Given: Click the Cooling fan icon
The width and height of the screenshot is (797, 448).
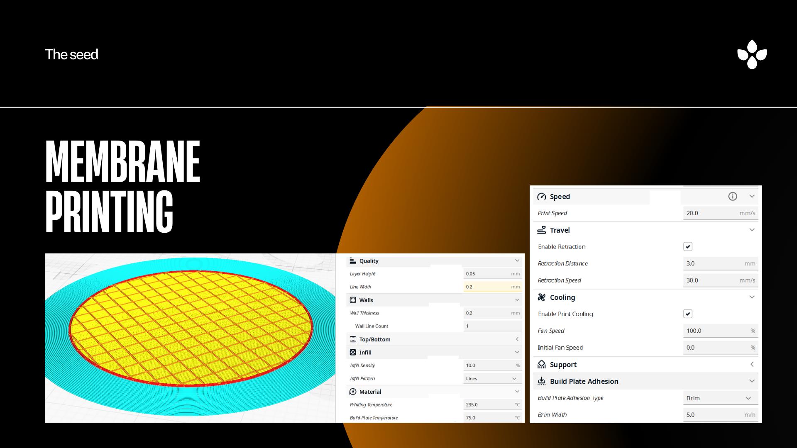Looking at the screenshot, I should click(x=541, y=297).
